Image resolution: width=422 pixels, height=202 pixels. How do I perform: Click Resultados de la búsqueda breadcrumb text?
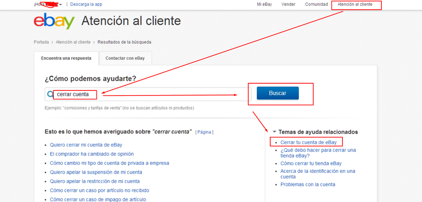tap(124, 42)
